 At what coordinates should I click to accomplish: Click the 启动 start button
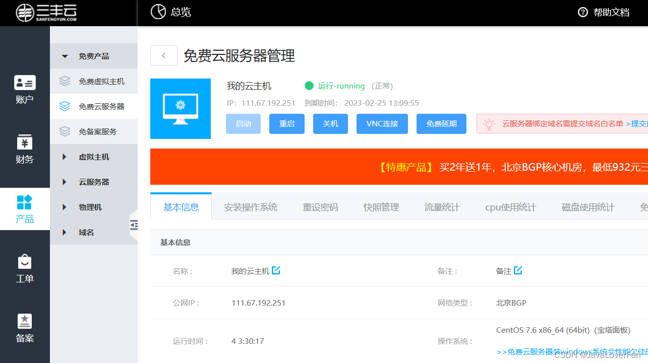pos(244,124)
